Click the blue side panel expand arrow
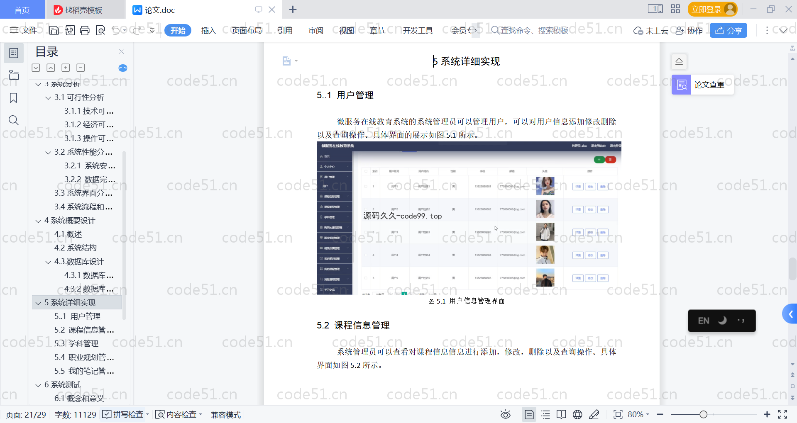The image size is (797, 423). click(x=790, y=314)
